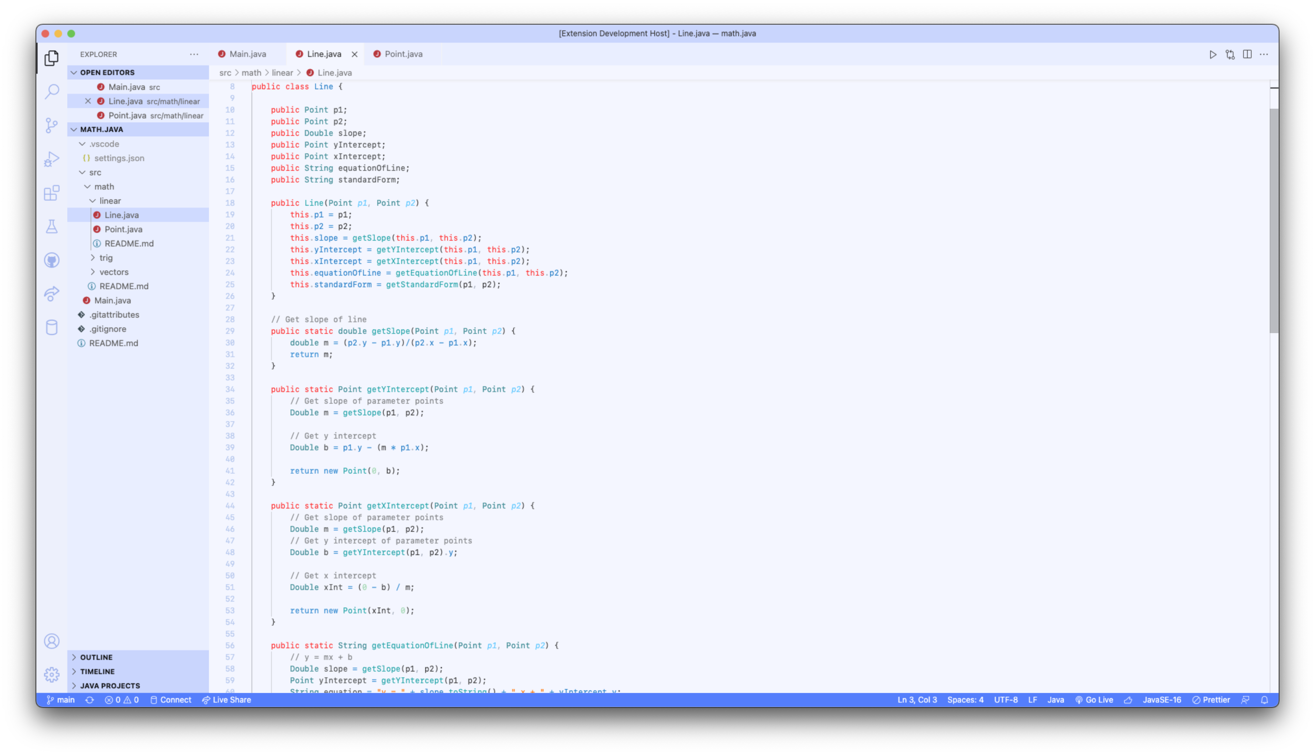1315x755 pixels.
Task: Expand the trig folder
Action: click(x=106, y=258)
